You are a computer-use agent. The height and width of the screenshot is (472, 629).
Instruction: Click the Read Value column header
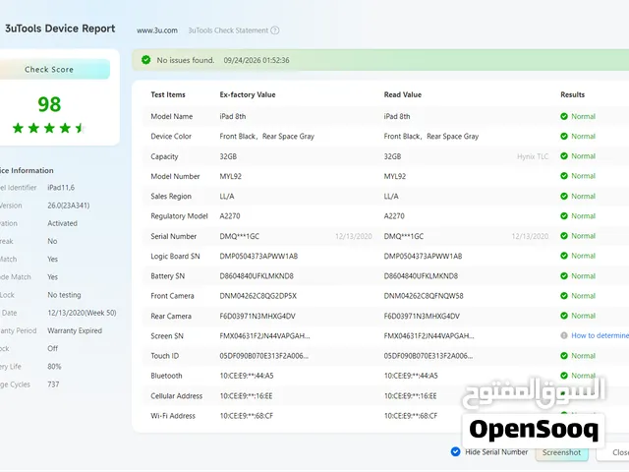point(403,94)
